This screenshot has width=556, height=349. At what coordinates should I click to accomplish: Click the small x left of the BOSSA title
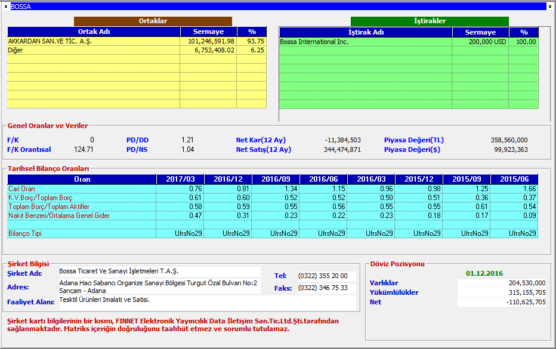pyautogui.click(x=6, y=7)
